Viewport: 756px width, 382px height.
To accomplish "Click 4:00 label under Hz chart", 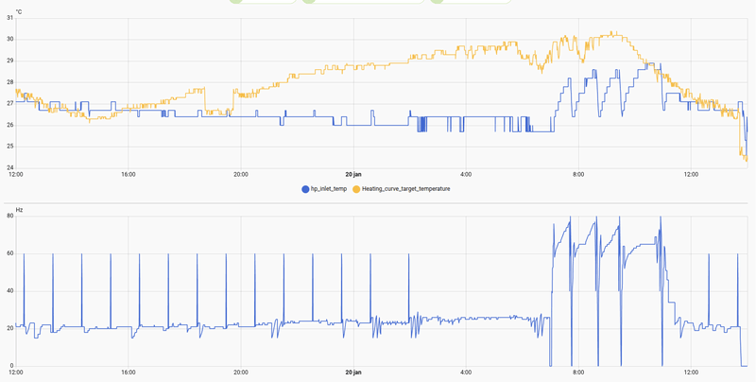I will (466, 373).
